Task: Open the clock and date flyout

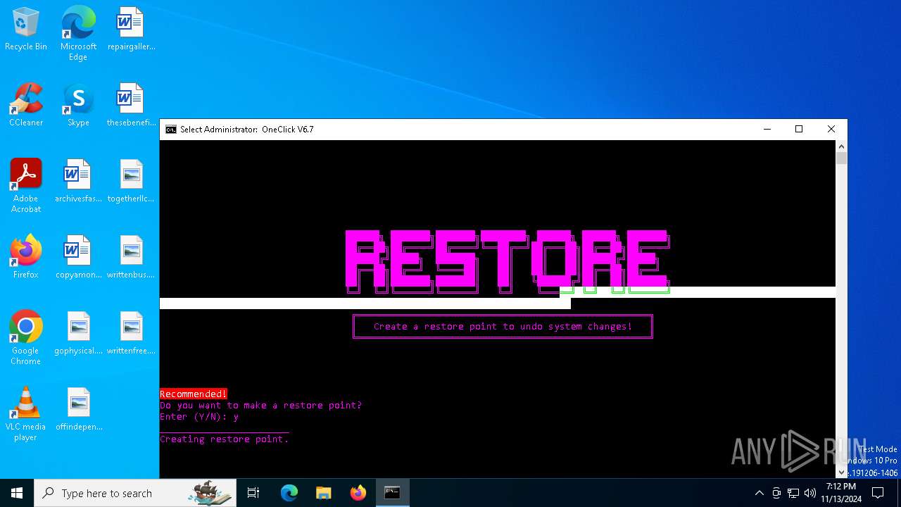Action: 841,493
